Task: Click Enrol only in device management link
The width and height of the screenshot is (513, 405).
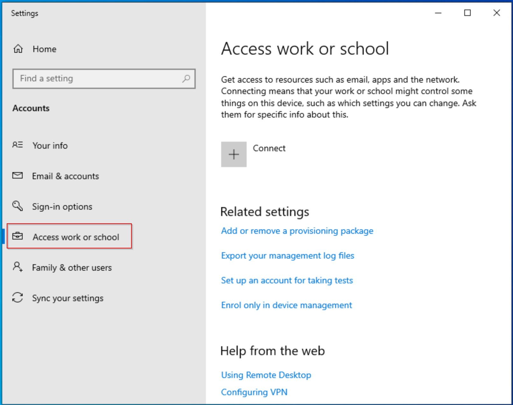Action: [x=286, y=305]
